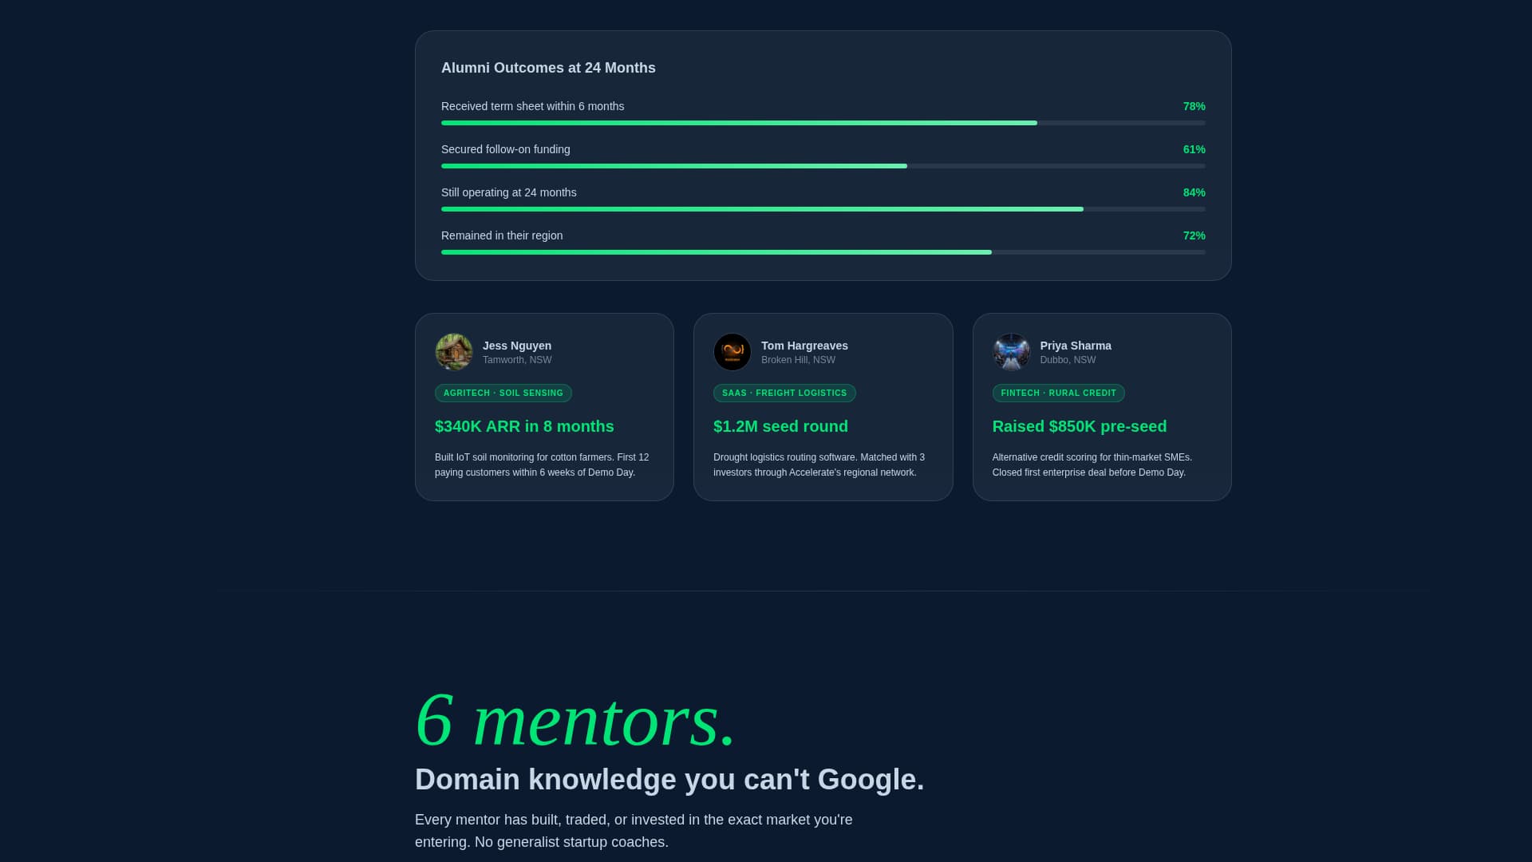
Task: Click the Domain knowledge you can't Google heading
Action: click(669, 779)
